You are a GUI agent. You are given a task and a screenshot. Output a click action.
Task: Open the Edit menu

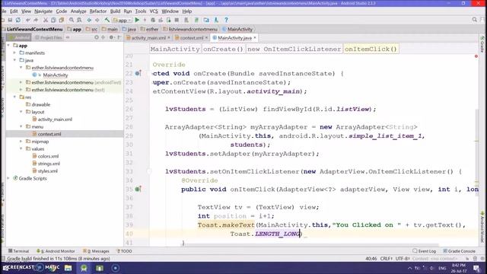(x=14, y=11)
